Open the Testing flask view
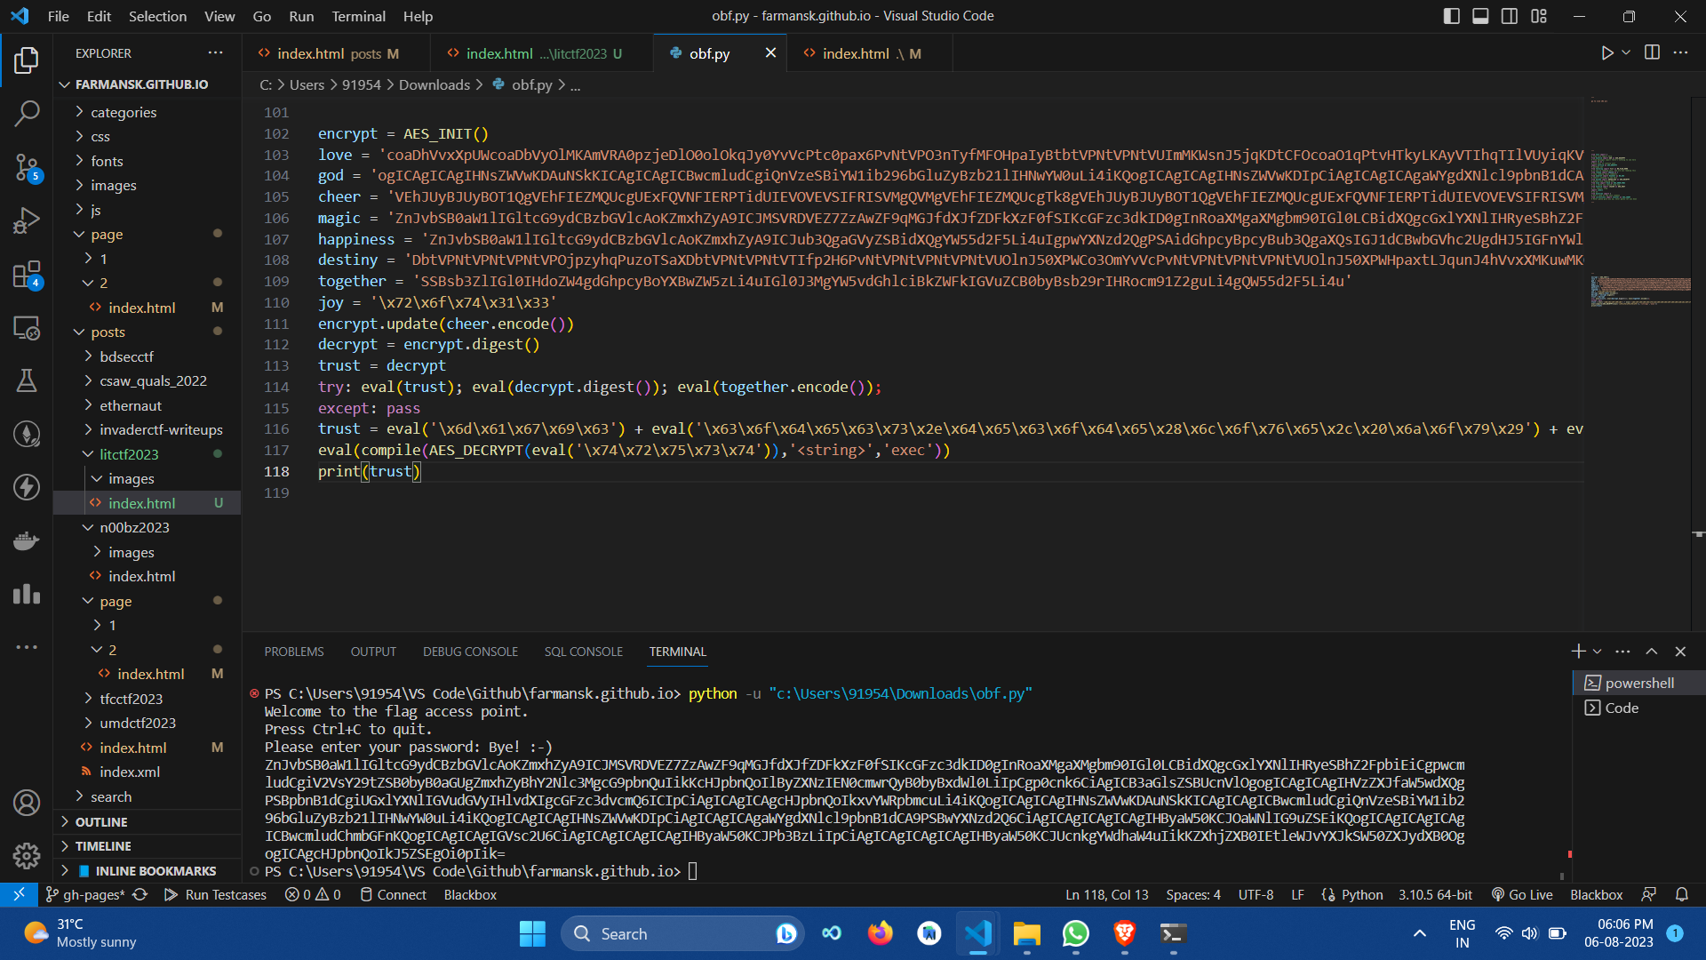Viewport: 1706px width, 960px height. (27, 380)
